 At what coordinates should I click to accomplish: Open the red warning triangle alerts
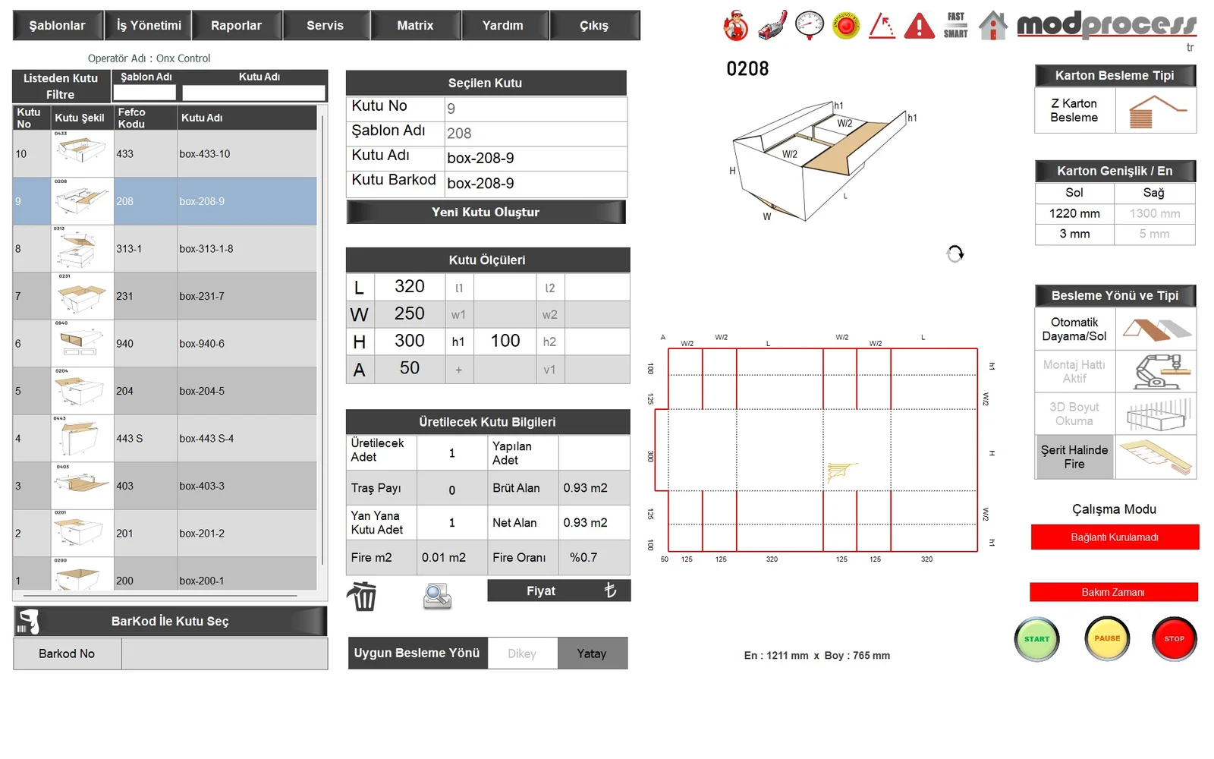(919, 26)
